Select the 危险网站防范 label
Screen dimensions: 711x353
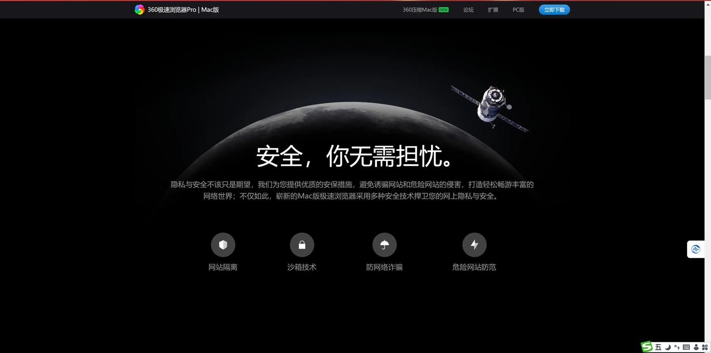tap(474, 267)
